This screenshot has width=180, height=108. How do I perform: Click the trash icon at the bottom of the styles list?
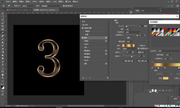pos(108,78)
